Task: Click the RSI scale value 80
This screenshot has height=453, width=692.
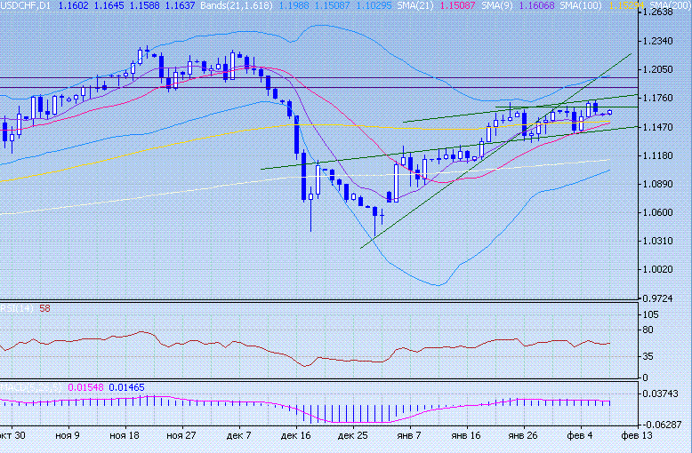Action: point(649,331)
